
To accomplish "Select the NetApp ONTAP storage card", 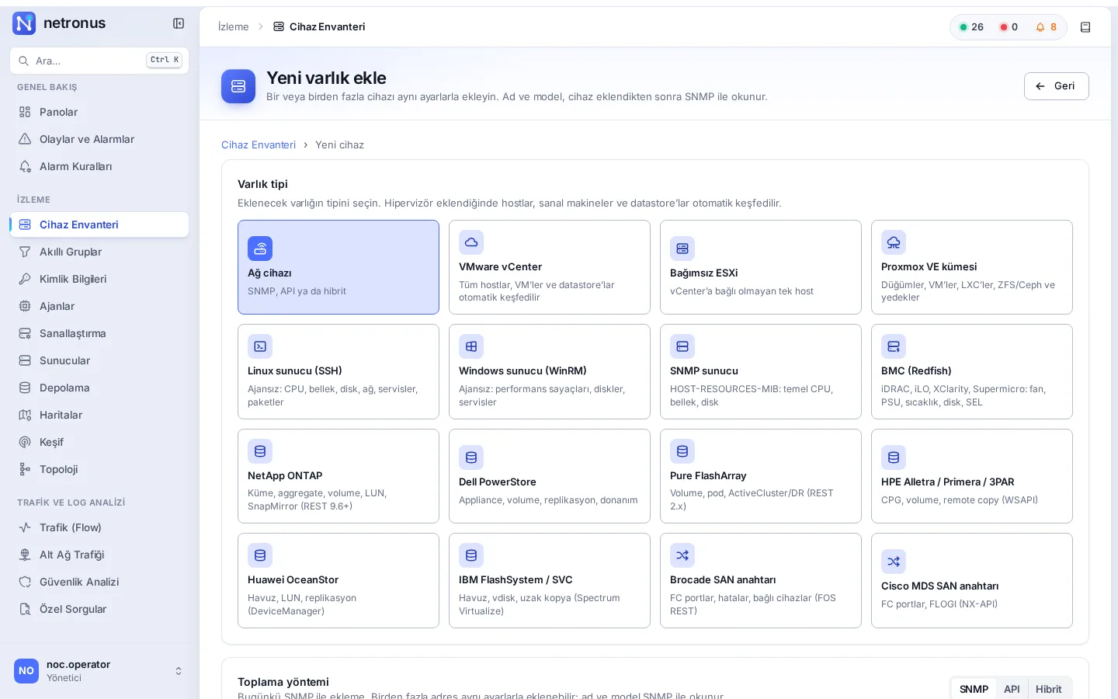I will (x=339, y=476).
